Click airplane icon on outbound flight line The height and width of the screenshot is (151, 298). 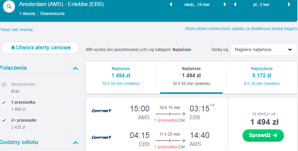coord(184,114)
